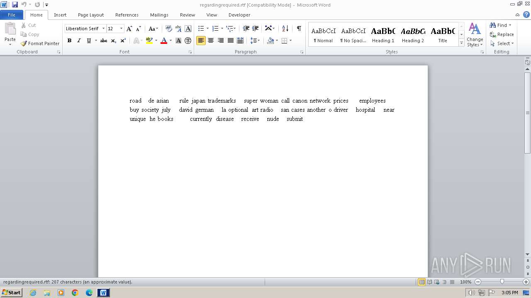Toggle Subscript formatting

pyautogui.click(x=114, y=41)
